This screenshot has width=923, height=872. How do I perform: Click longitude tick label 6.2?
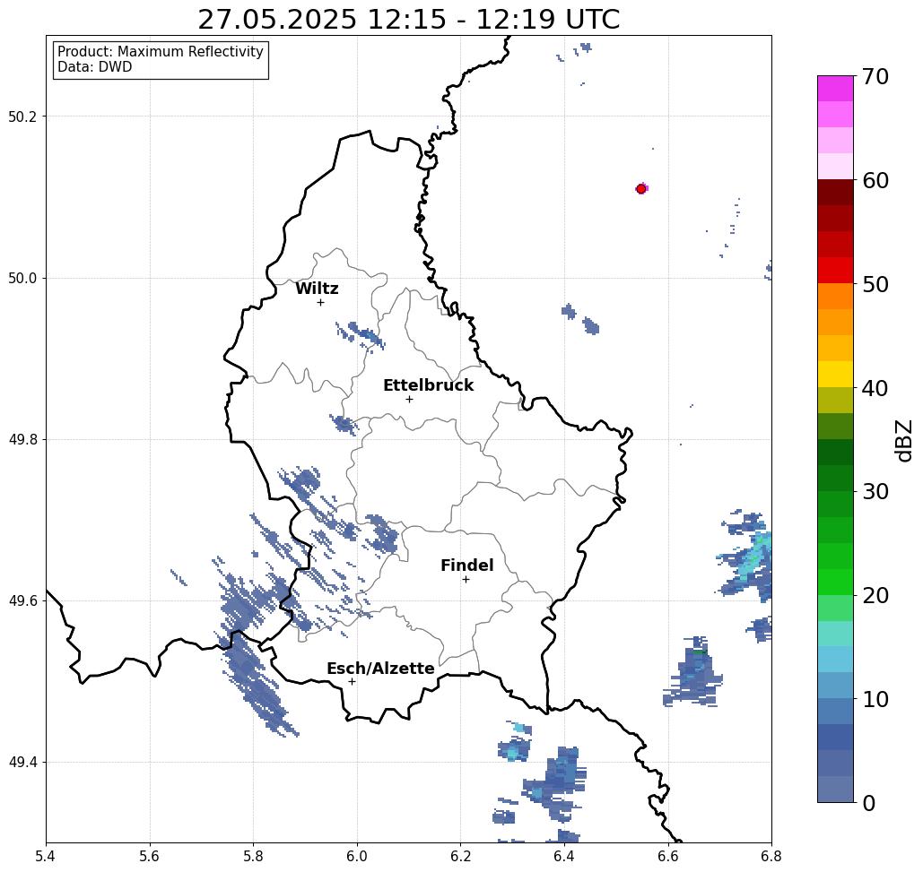pyautogui.click(x=461, y=856)
